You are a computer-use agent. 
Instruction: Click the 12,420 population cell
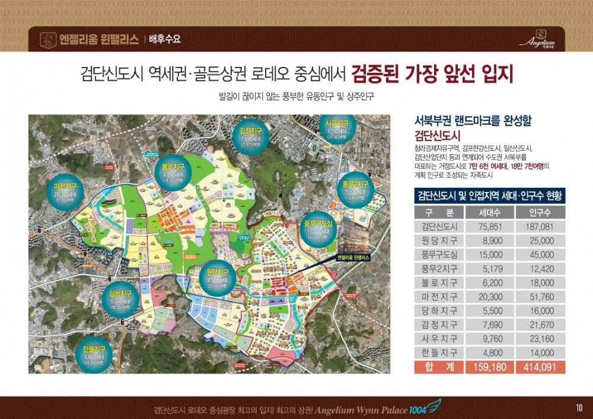pyautogui.click(x=540, y=268)
